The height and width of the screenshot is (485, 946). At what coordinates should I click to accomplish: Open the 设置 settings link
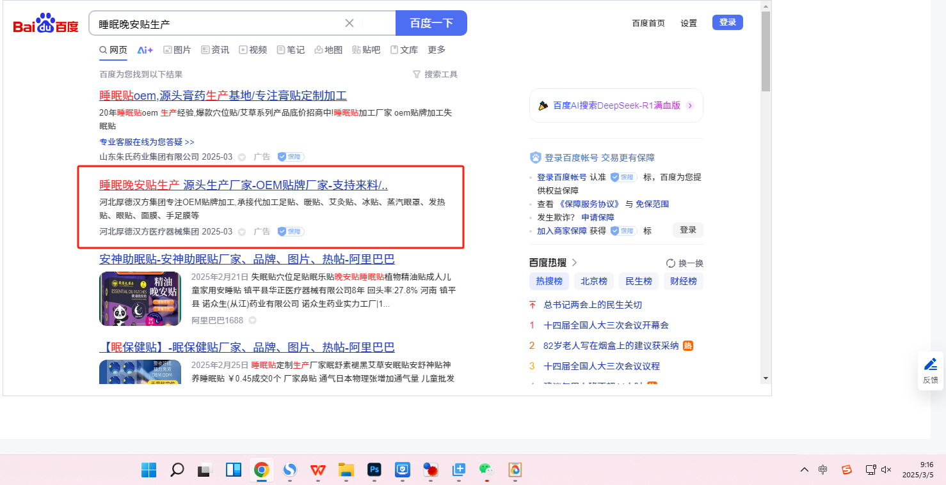click(x=689, y=23)
